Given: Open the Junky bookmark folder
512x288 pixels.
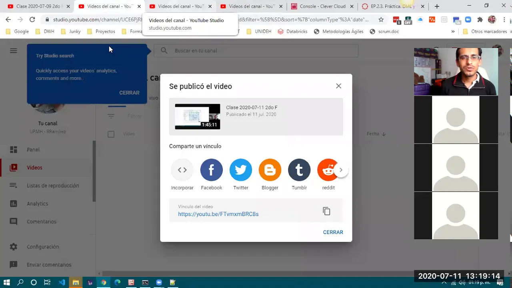Looking at the screenshot, I should pos(71,31).
